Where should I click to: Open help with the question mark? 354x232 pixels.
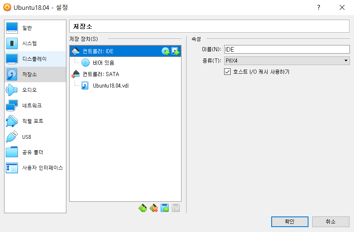tap(318, 7)
